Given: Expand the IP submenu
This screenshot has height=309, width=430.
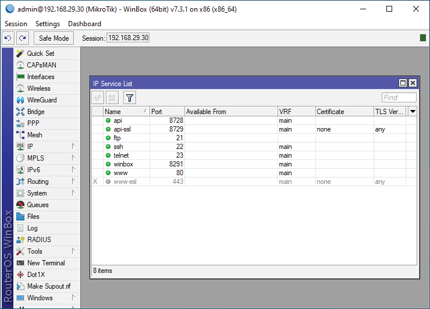Looking at the screenshot, I should coord(73,147).
